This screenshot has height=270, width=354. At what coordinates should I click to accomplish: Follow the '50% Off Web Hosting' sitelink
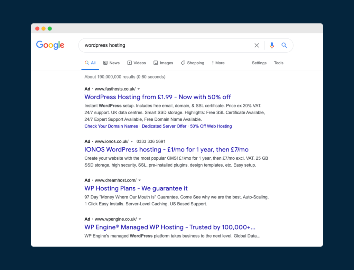coord(211,126)
